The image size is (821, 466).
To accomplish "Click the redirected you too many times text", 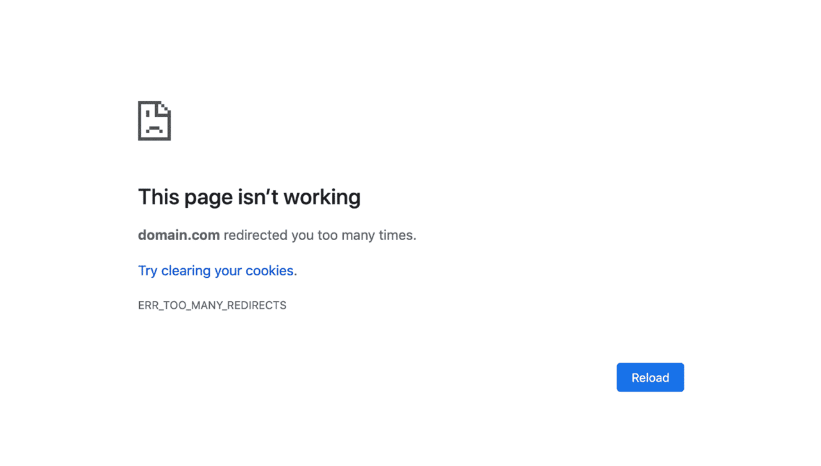I will coord(320,236).
